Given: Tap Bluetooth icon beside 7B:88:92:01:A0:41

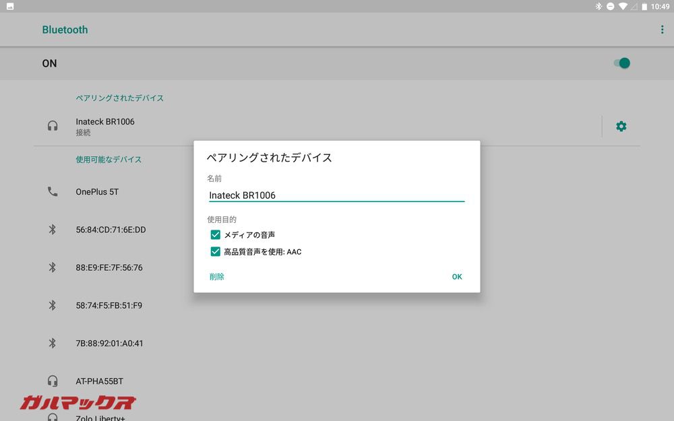Looking at the screenshot, I should 53,344.
